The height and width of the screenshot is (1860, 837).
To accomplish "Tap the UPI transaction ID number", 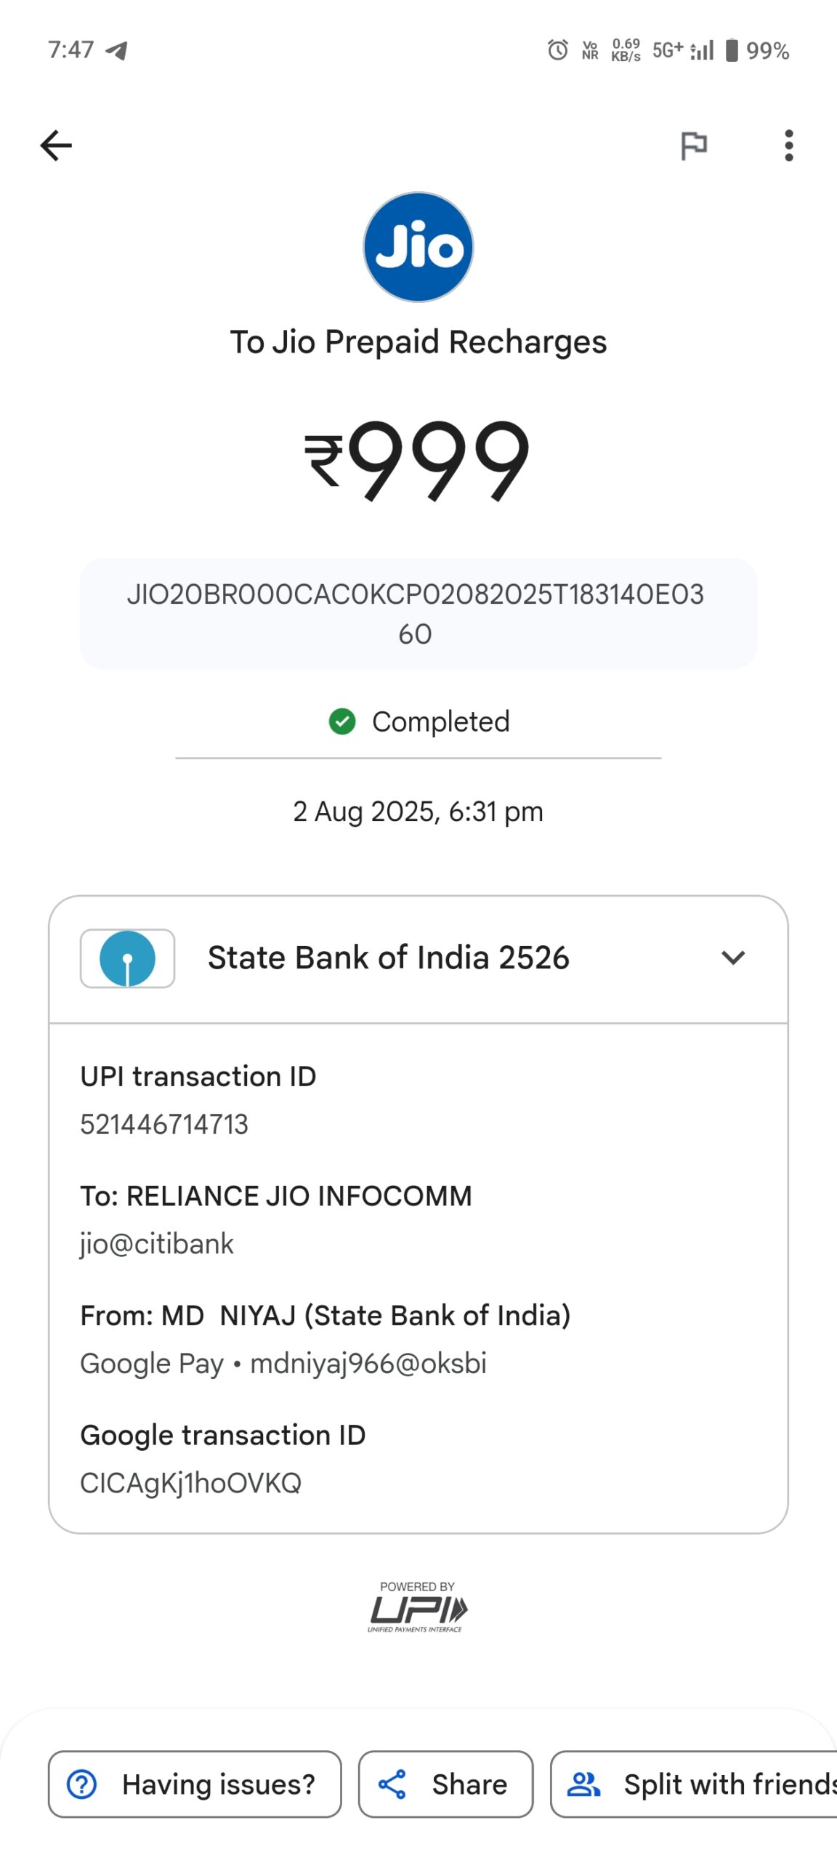I will tap(164, 1125).
